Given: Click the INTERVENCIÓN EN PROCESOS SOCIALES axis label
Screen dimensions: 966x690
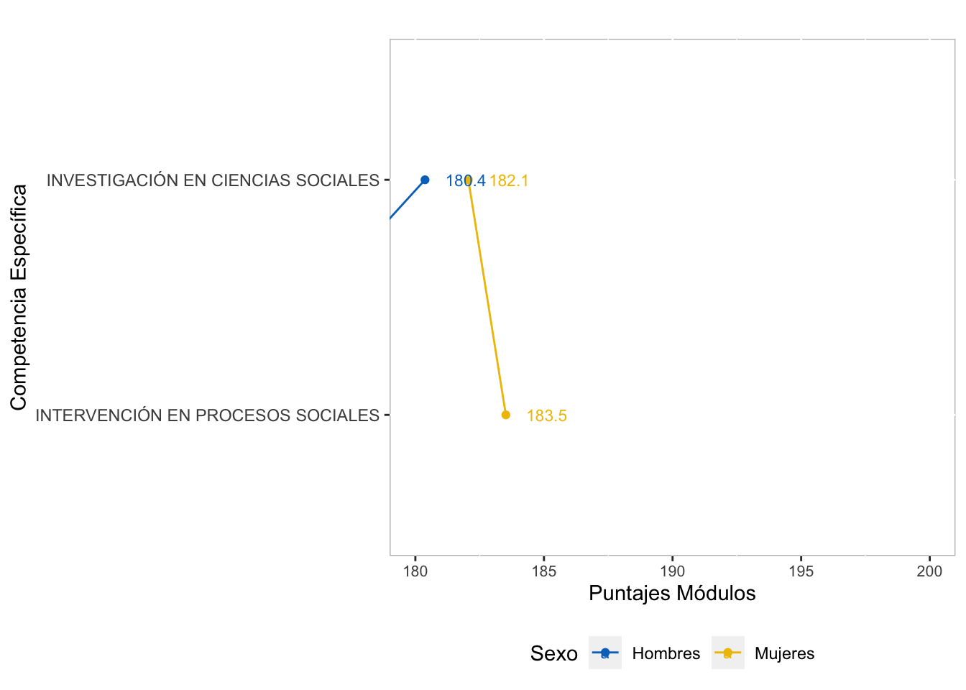Looking at the screenshot, I should click(207, 415).
